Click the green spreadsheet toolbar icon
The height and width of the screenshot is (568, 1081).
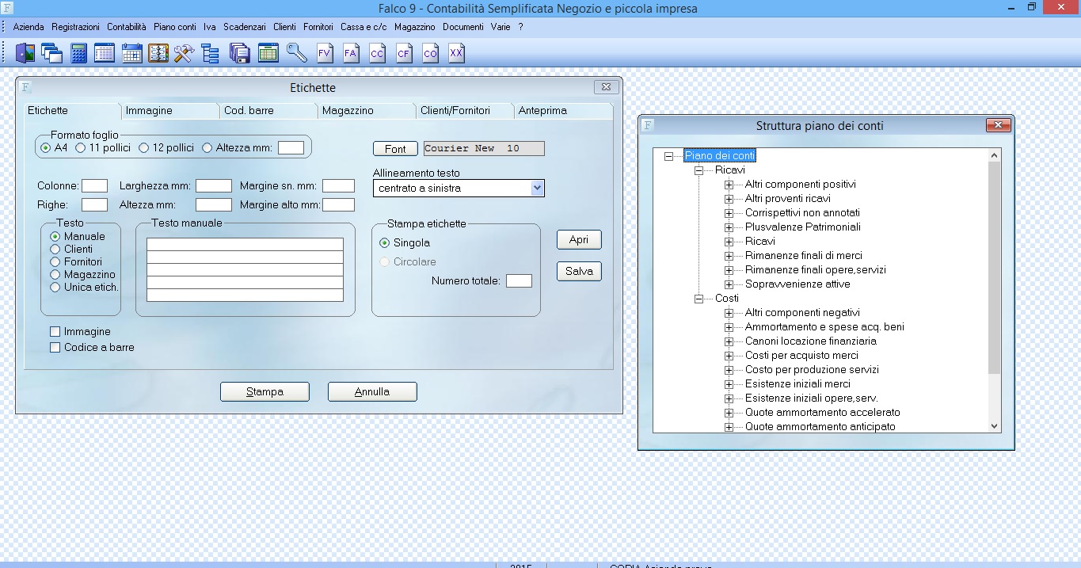tap(268, 53)
